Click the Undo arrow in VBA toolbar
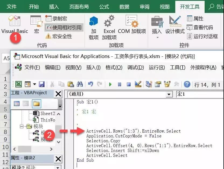This screenshot has width=224, height=169. (x=90, y=84)
